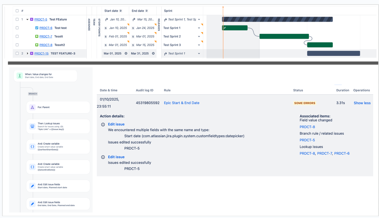Click the Start date column header
The width and height of the screenshot is (379, 218).
click(x=111, y=11)
